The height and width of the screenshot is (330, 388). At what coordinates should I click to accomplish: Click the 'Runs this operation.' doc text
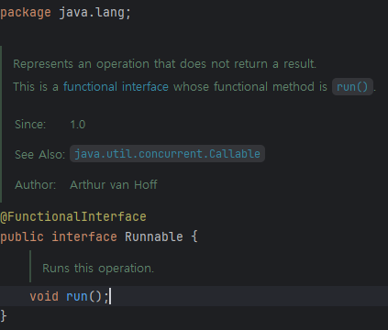pyautogui.click(x=98, y=269)
